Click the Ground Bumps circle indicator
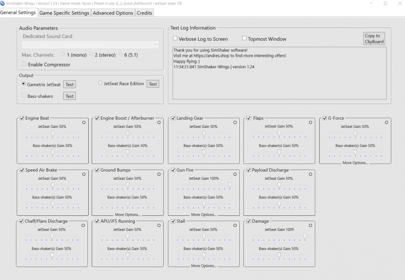The height and width of the screenshot is (280, 405). coord(159,174)
